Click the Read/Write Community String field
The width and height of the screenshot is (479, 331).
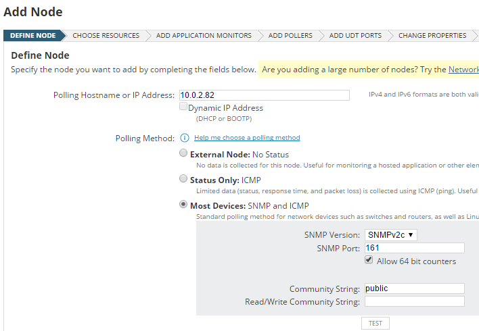(x=414, y=302)
